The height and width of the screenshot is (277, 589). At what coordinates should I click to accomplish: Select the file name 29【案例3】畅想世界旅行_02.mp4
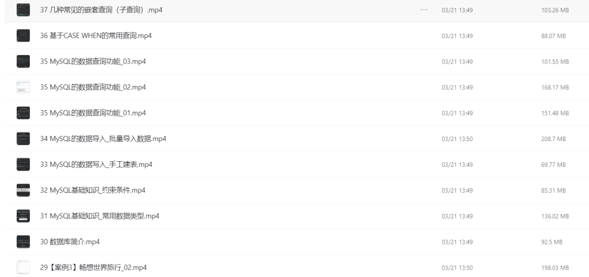[x=93, y=268]
